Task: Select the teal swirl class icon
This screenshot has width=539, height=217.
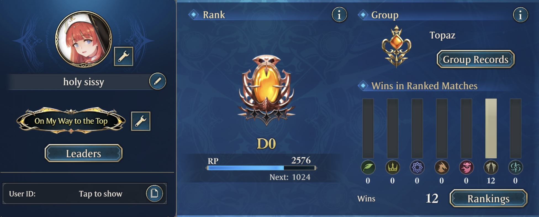Action: point(515,167)
